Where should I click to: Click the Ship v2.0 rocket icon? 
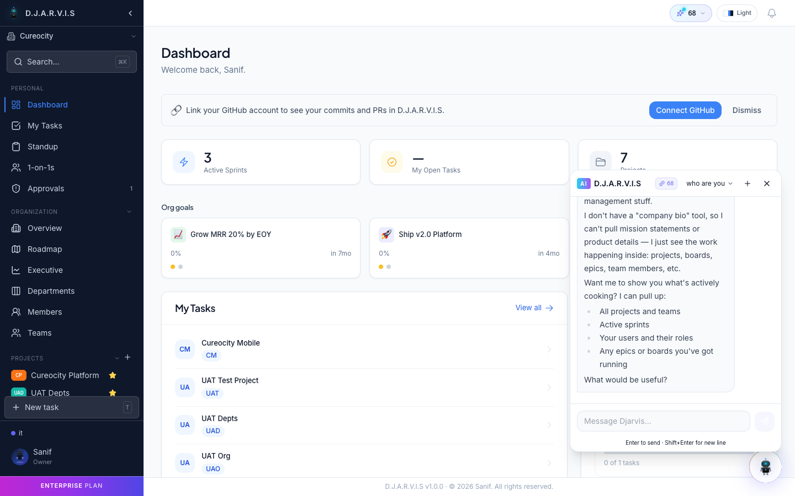386,234
